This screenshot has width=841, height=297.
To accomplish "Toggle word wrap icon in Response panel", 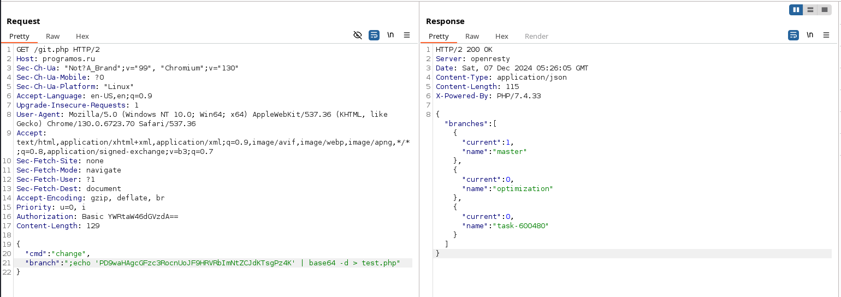I will pyautogui.click(x=793, y=35).
